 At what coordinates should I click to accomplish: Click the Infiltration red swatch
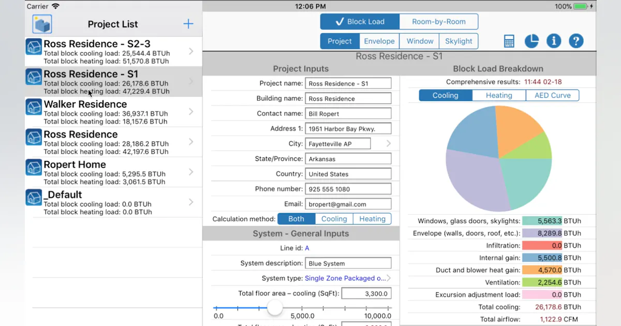click(542, 246)
